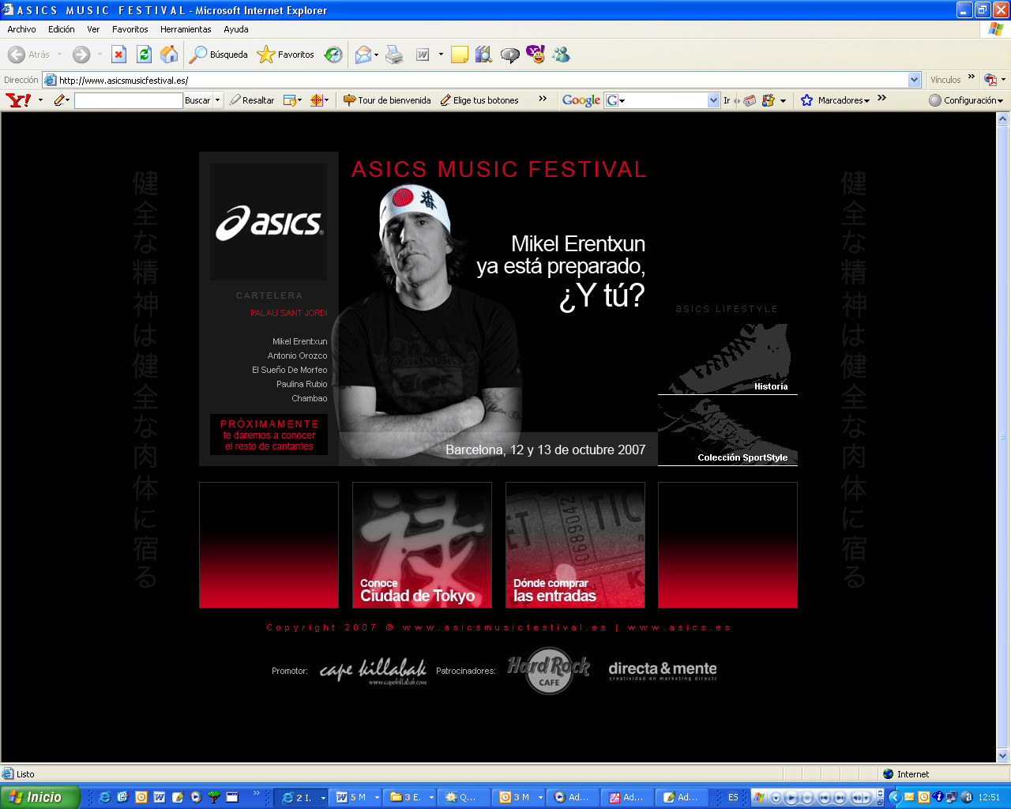Click the Conoce Ciudad de Tokyo thumbnail
The image size is (1011, 809).
pyautogui.click(x=422, y=545)
